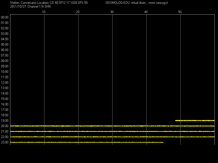Click the 20 minute axis label
218x163 pixels.
(x=78, y=12)
